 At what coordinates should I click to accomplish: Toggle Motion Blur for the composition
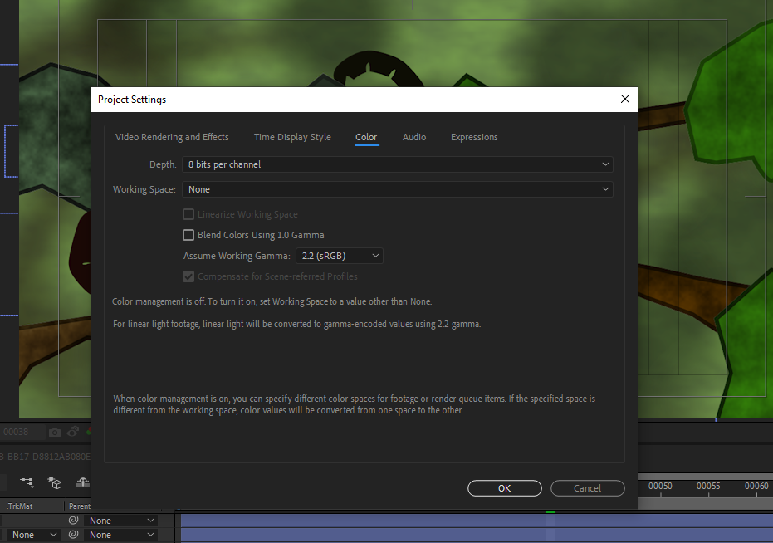pos(84,482)
